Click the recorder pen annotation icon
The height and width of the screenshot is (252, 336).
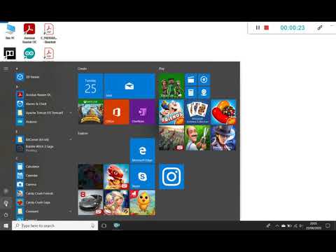320,28
